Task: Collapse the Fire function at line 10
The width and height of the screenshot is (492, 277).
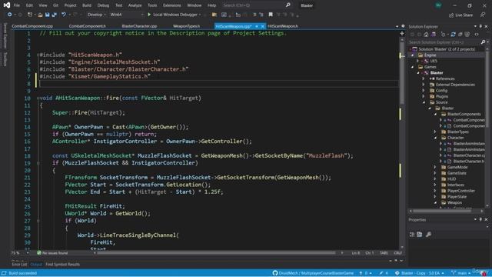Action: (x=38, y=98)
